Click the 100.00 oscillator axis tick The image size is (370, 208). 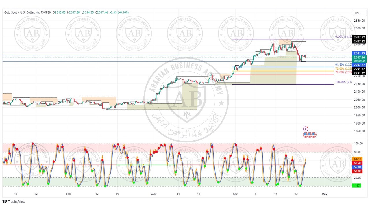358,144
